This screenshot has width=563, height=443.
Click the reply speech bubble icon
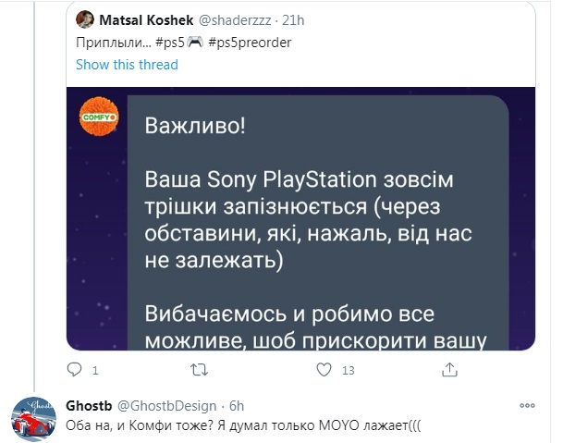pos(76,370)
